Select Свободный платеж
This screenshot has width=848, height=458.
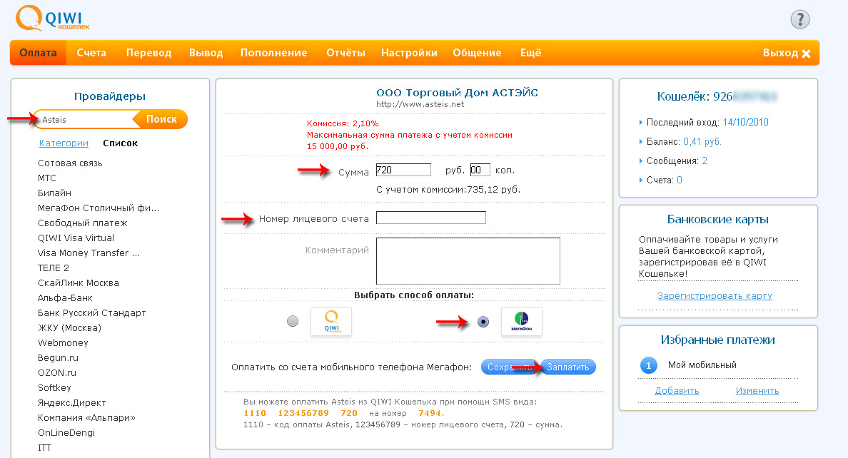pyautogui.click(x=82, y=223)
